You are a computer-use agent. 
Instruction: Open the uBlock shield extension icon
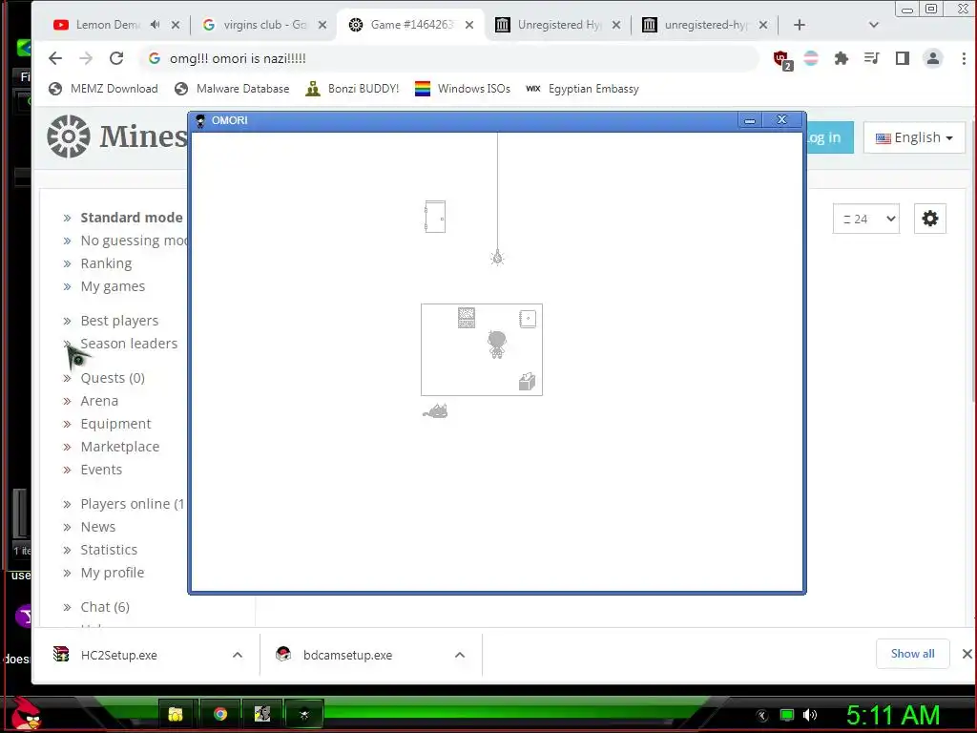tap(782, 59)
